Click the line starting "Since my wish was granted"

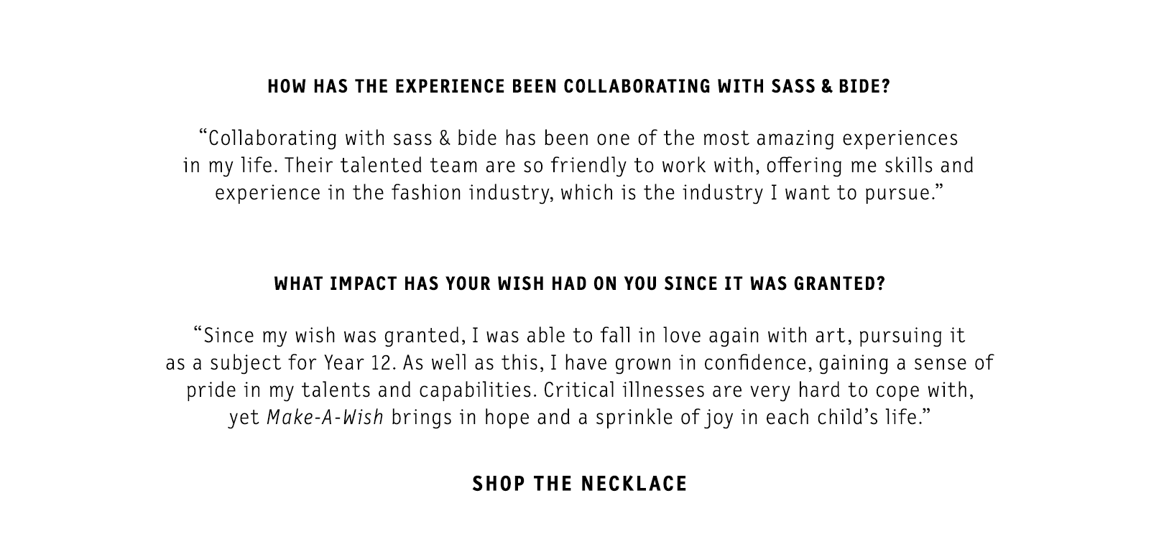(579, 335)
